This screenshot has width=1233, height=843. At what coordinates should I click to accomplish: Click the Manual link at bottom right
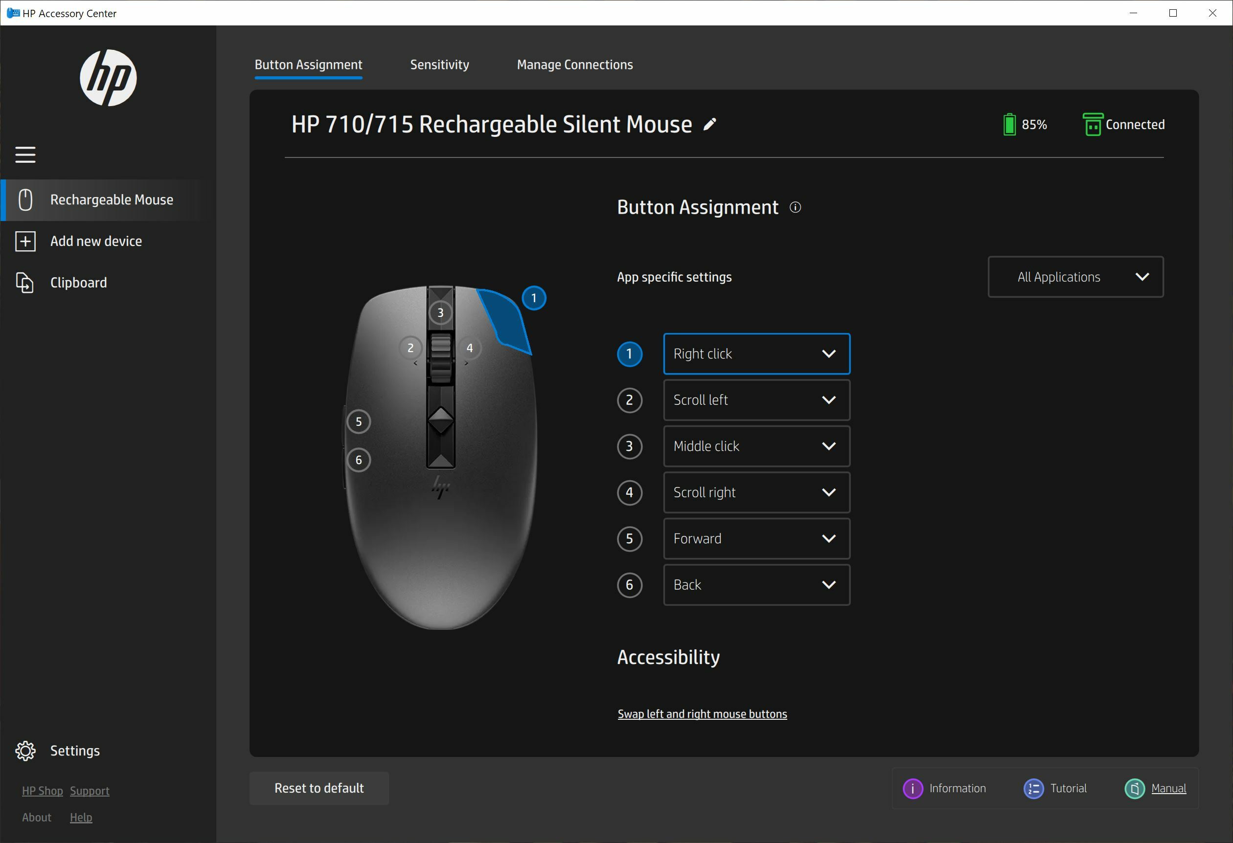click(x=1167, y=788)
